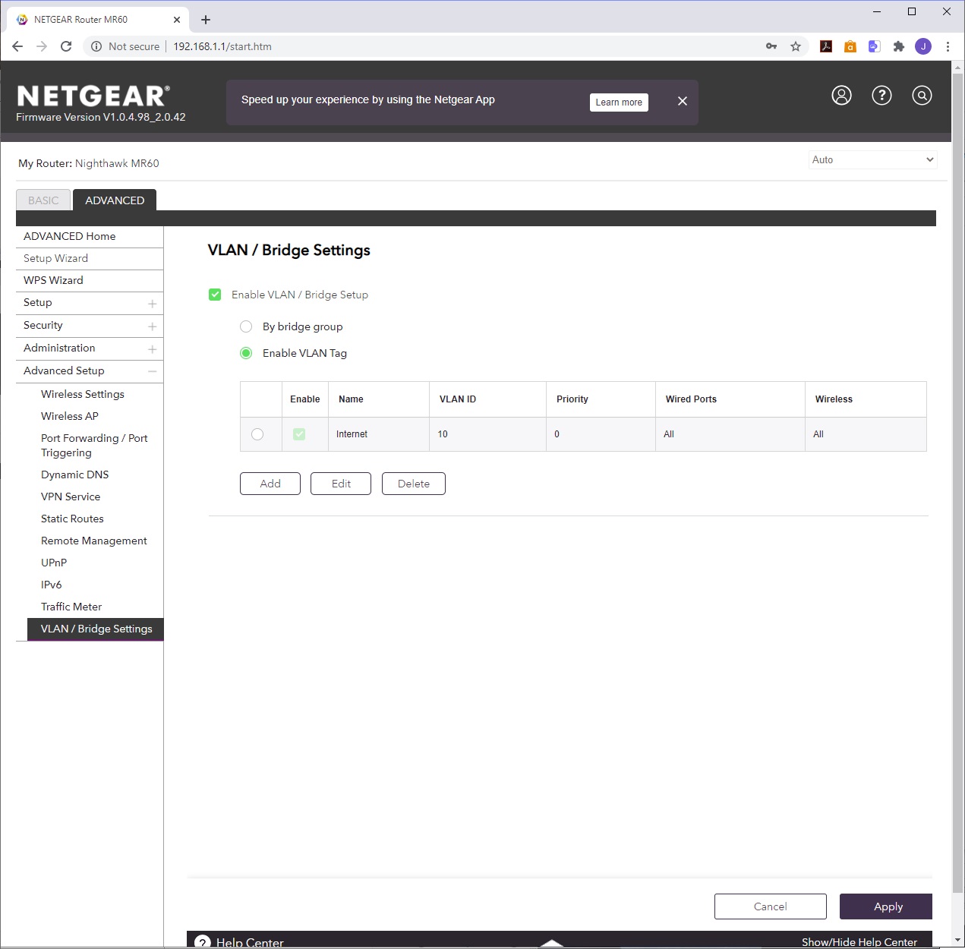Toggle Enable VLAN / Bridge Setup checkbox
Screen dimensions: 965x949
[x=215, y=295]
